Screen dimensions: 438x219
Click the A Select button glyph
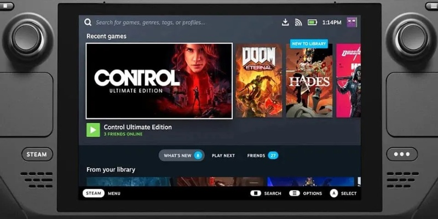click(x=333, y=193)
